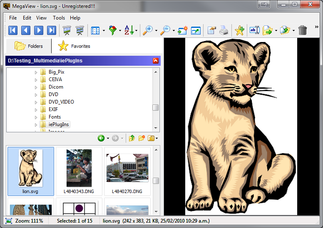The image size is (323, 228).
Task: Click the delete folder icon with the X
Action: point(151,138)
